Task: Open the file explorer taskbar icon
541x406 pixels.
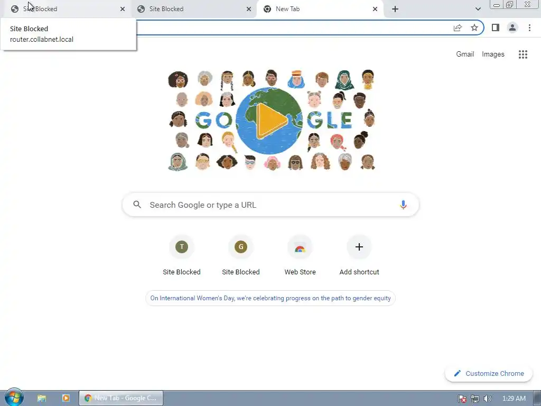Action: [42, 398]
